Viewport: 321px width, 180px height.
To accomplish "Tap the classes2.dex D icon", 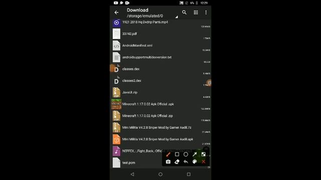I will coord(116,81).
